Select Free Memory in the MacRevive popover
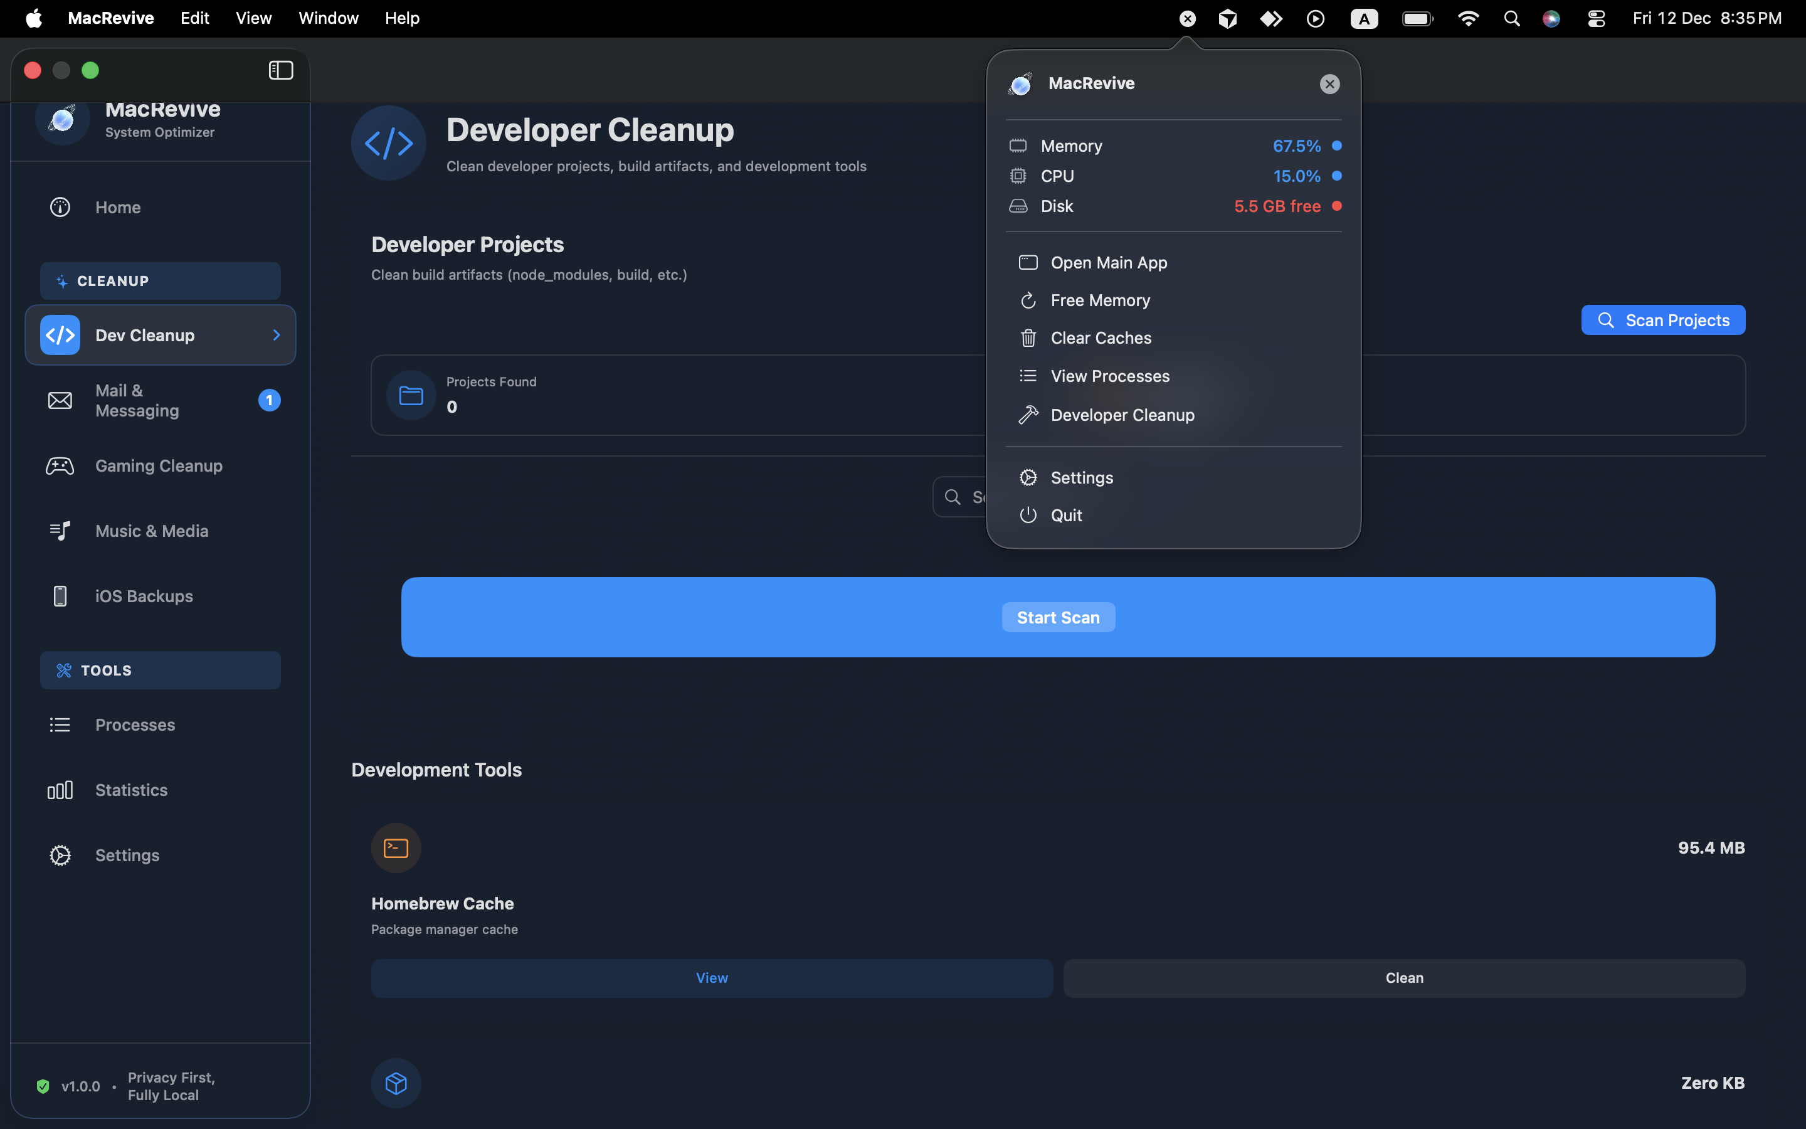This screenshot has height=1129, width=1806. coord(1100,299)
